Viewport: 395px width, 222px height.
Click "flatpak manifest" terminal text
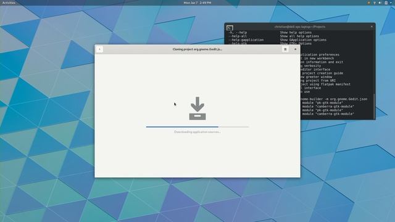coord(336,84)
